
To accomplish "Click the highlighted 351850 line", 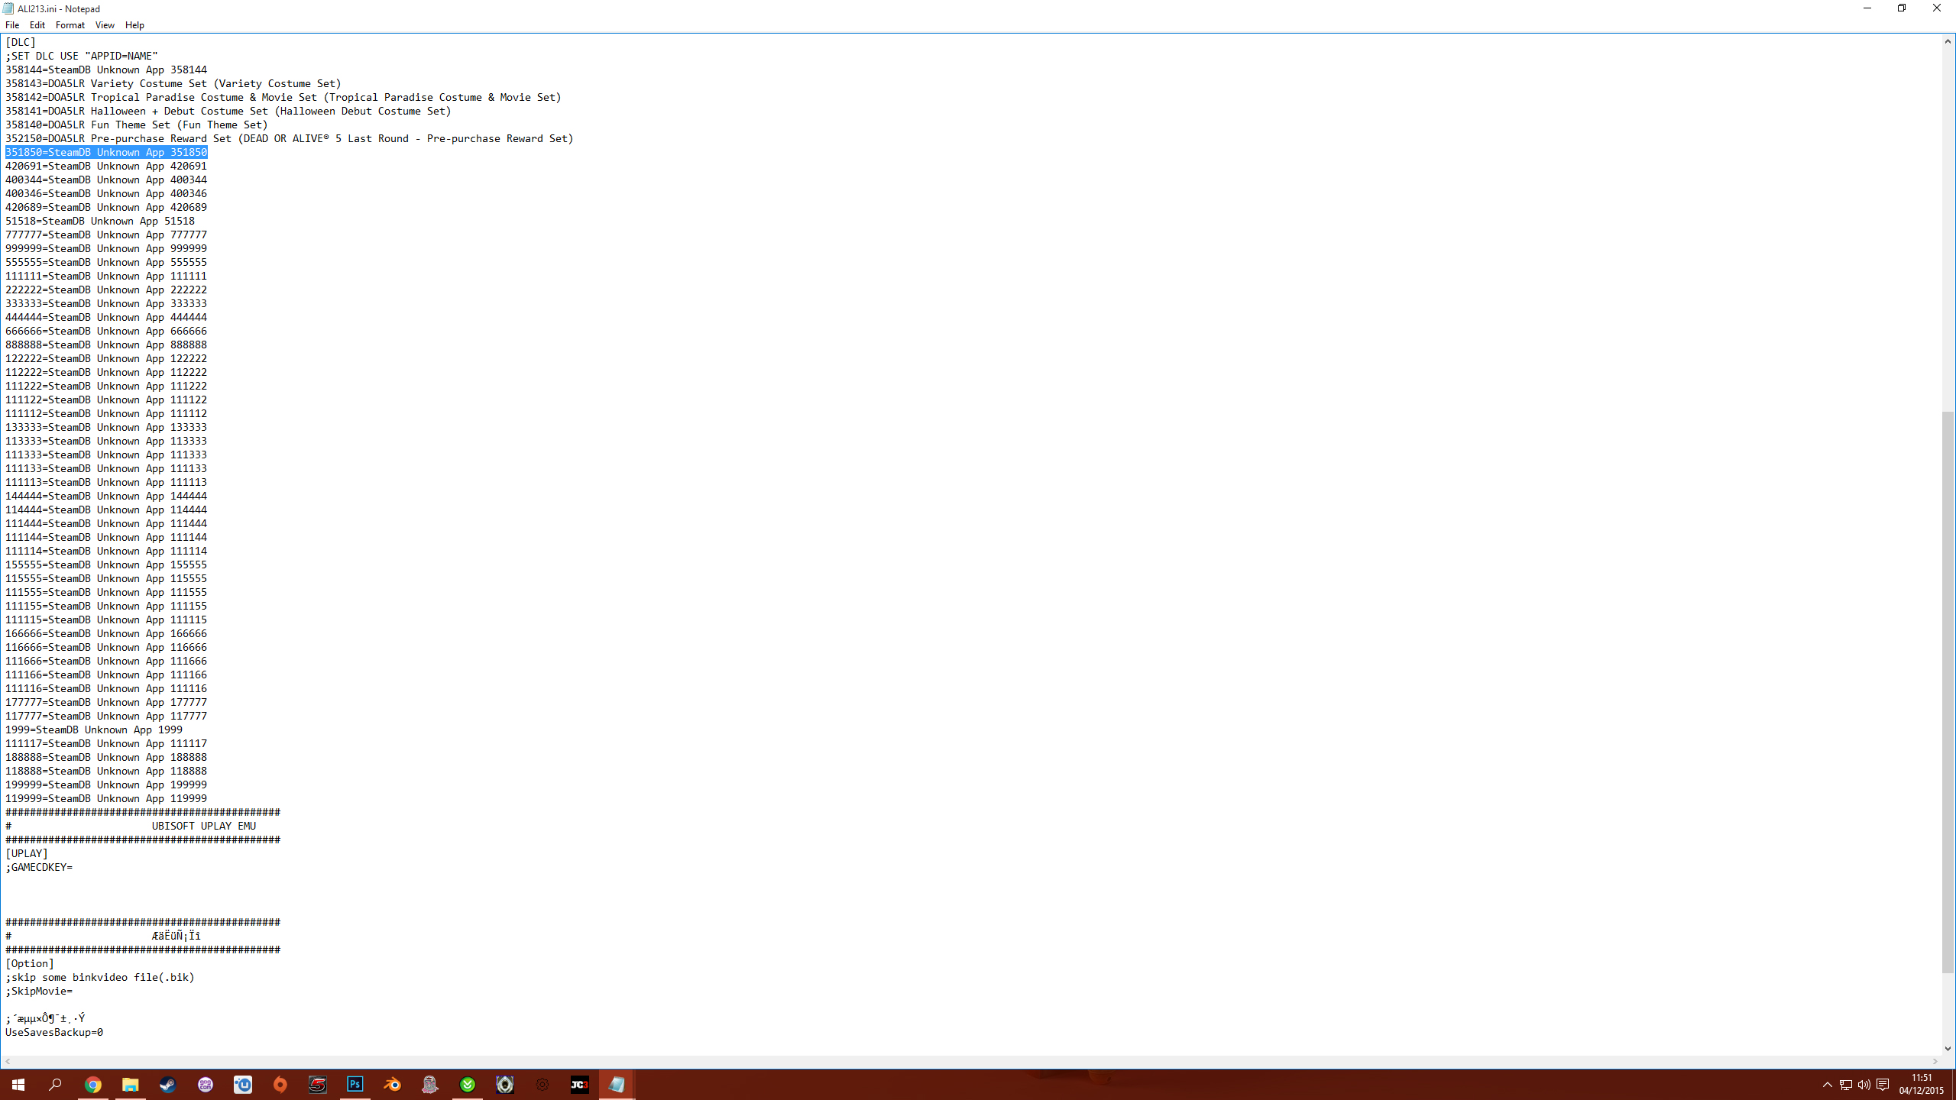I will [106, 152].
